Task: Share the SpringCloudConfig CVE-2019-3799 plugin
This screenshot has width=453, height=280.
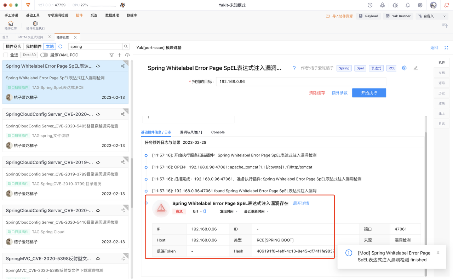Action: point(122,162)
